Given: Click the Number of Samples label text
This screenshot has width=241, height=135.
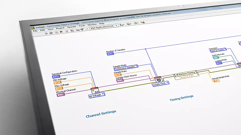Looking at the screenshot, I should tap(116, 50).
